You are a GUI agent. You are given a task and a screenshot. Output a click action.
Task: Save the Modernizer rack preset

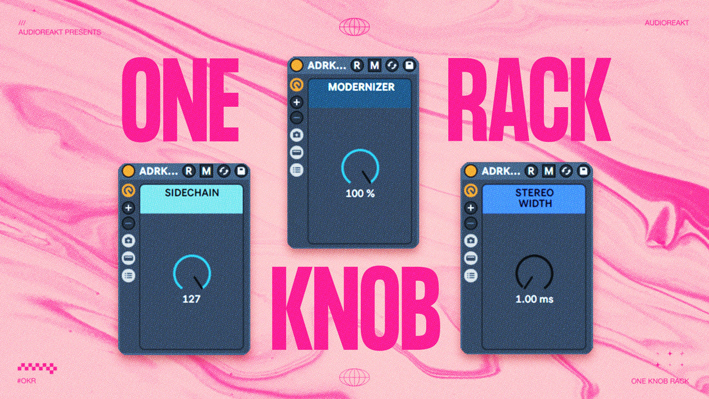coord(409,65)
